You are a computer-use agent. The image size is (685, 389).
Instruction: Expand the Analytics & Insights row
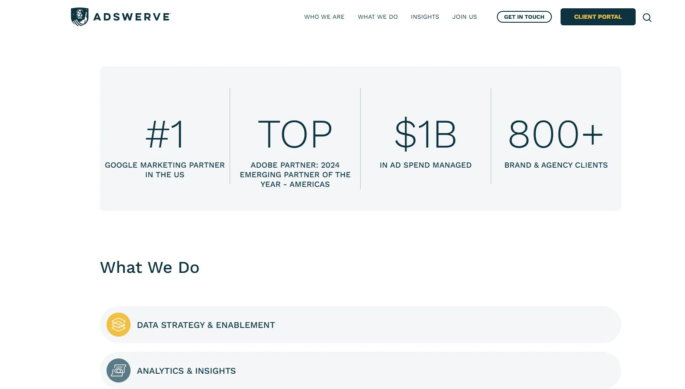pyautogui.click(x=361, y=370)
